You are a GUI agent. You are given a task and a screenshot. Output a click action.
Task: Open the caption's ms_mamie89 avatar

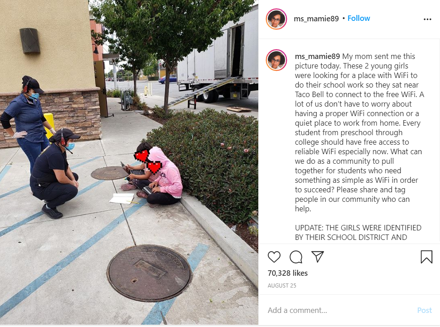276,60
